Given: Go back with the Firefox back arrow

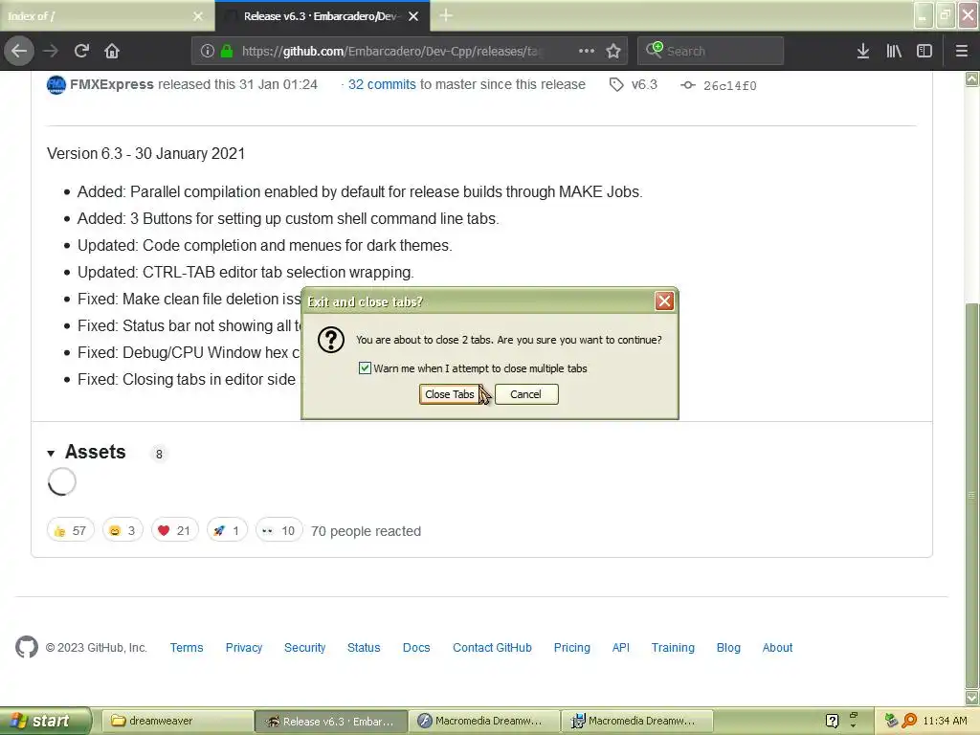Looking at the screenshot, I should (x=19, y=51).
